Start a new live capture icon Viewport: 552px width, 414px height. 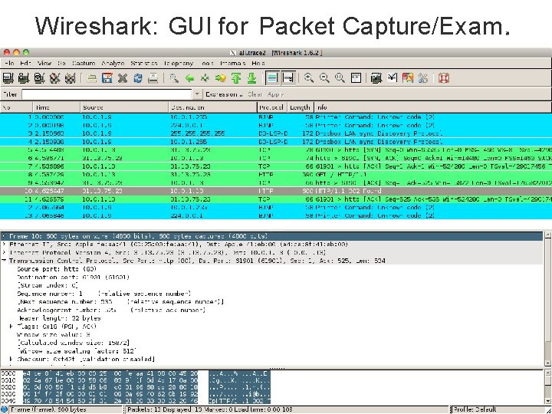tap(39, 77)
